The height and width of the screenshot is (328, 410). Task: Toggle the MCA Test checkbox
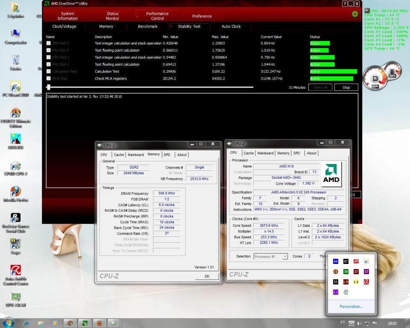(x=48, y=79)
